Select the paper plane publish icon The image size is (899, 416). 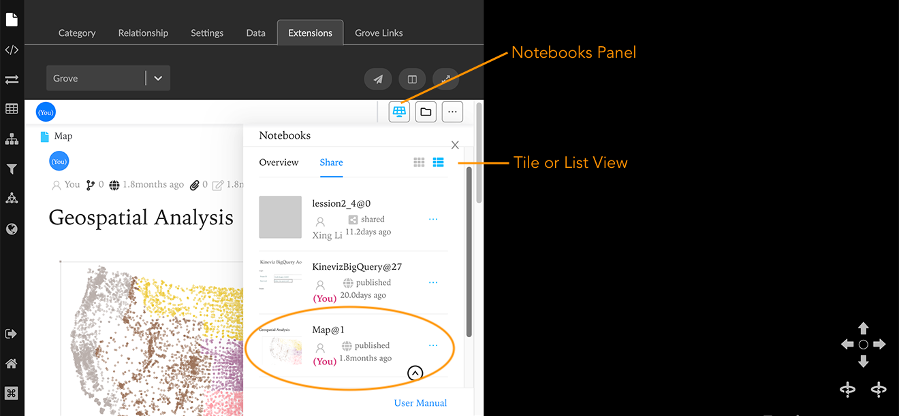click(378, 79)
